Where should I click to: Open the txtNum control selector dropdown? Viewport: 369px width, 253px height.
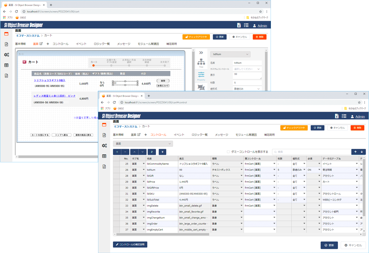(230, 54)
